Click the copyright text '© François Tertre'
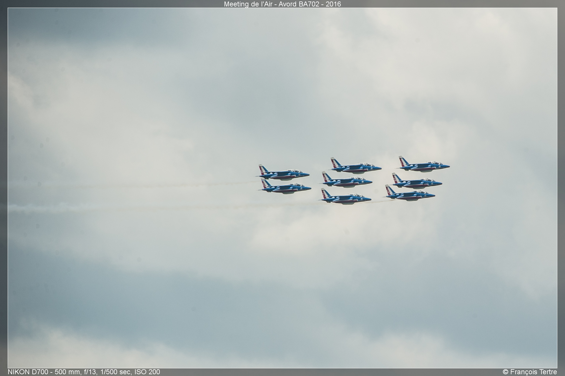The height and width of the screenshot is (376, 565). 530,372
